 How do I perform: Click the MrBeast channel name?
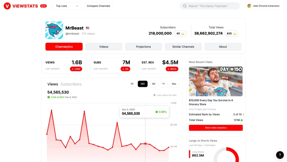[75, 28]
